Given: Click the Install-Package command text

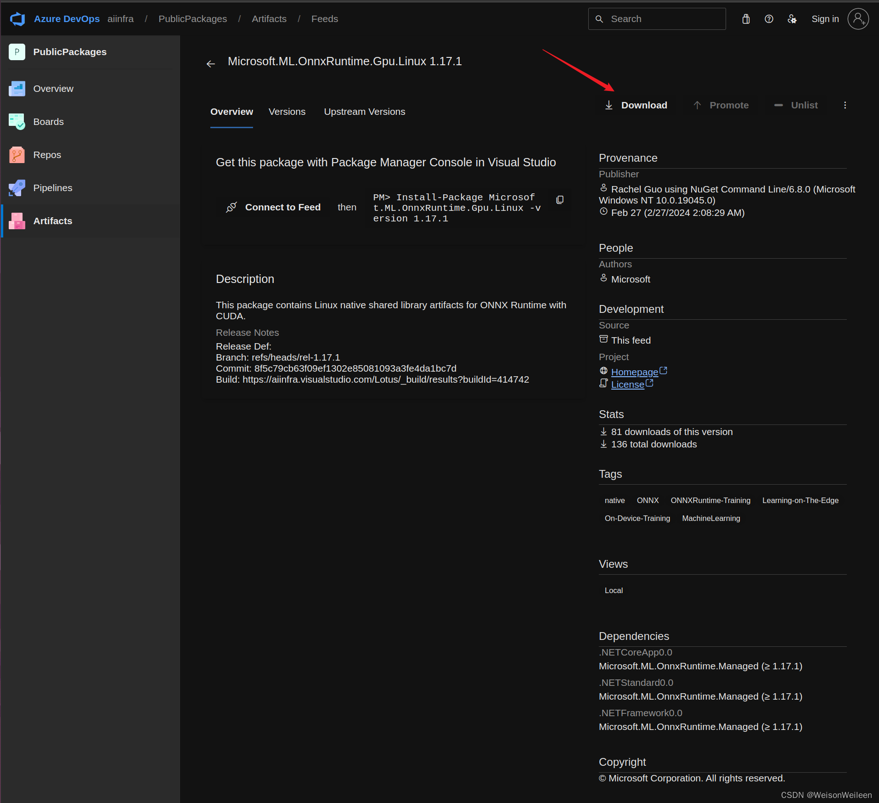Looking at the screenshot, I should (x=457, y=208).
